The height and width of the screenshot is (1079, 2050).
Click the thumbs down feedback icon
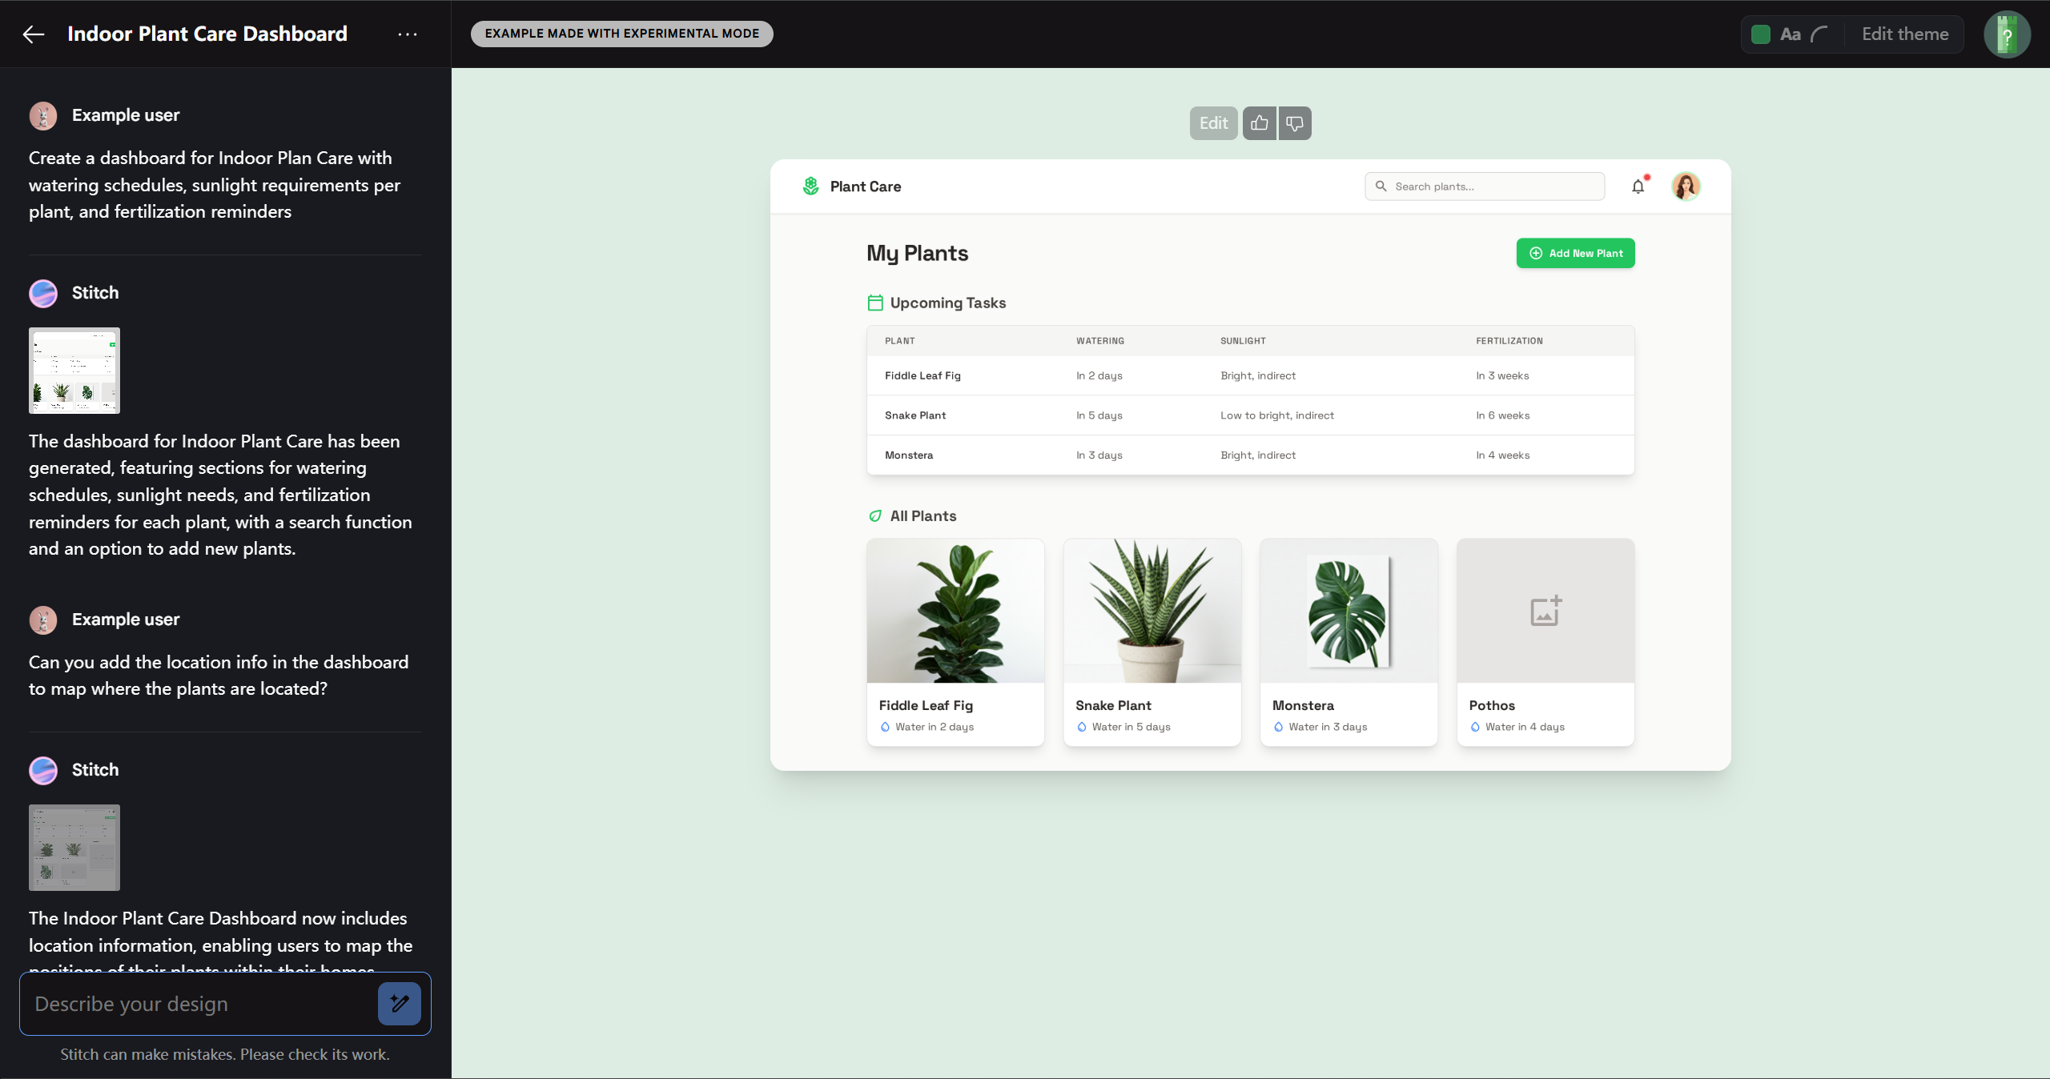tap(1295, 123)
